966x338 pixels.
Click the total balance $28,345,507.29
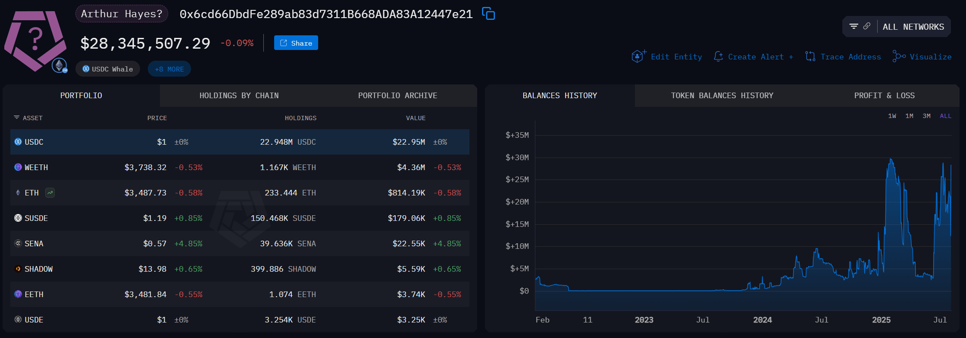145,43
